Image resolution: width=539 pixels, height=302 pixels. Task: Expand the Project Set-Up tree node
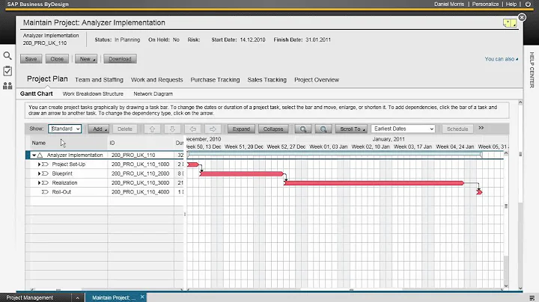[x=39, y=164]
